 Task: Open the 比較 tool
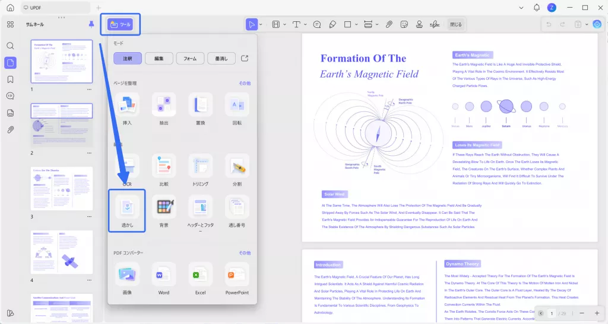point(164,170)
